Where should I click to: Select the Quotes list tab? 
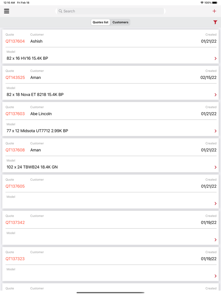click(100, 22)
